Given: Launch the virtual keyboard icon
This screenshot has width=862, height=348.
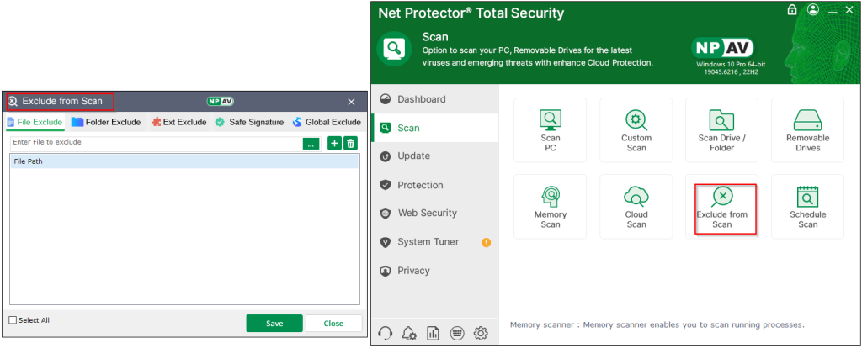Looking at the screenshot, I should pos(457,333).
